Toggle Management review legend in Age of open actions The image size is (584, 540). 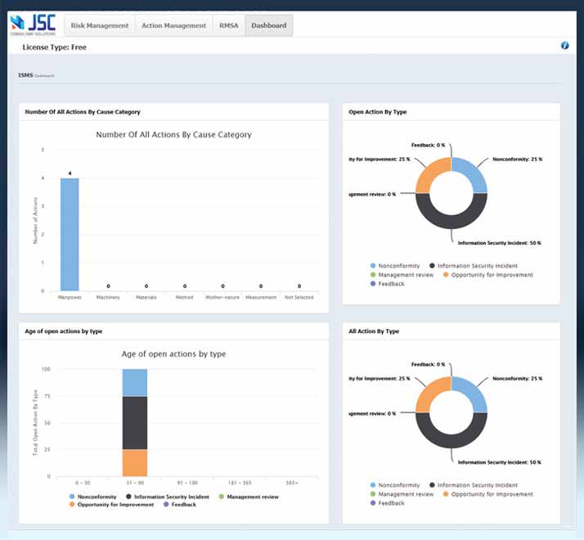249,497
